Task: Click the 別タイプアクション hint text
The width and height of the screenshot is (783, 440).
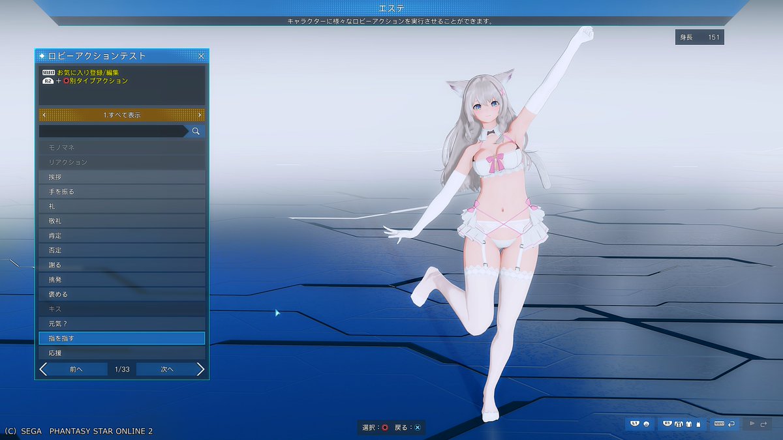Action: pos(99,81)
